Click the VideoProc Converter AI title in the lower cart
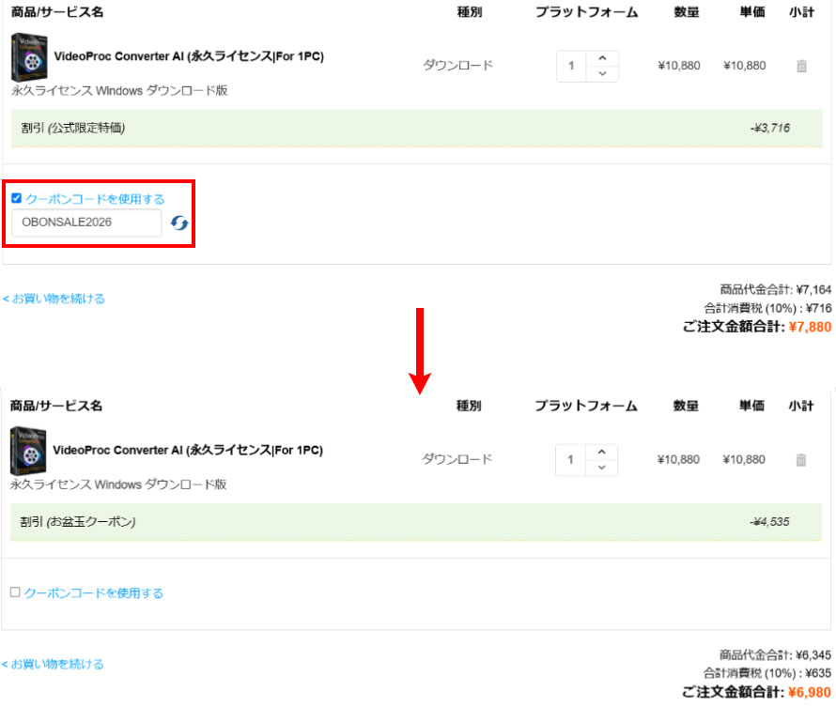Viewport: 836px width, 707px height. pyautogui.click(x=188, y=450)
